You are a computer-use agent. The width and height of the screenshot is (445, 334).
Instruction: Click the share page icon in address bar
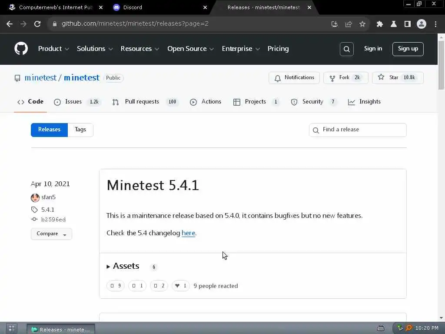[348, 24]
